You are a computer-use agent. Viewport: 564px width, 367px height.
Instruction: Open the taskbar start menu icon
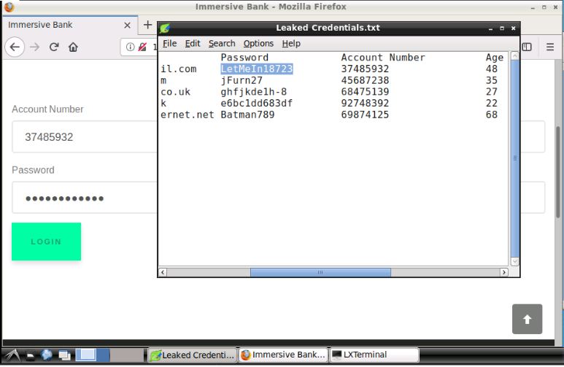[x=12, y=355]
